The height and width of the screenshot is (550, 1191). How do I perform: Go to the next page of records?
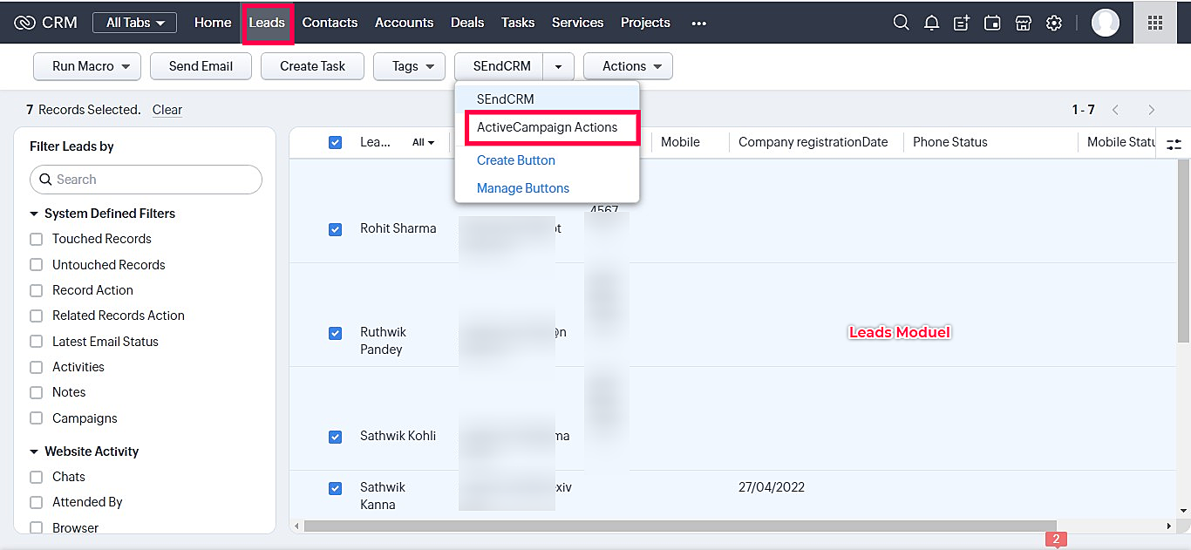(1152, 110)
